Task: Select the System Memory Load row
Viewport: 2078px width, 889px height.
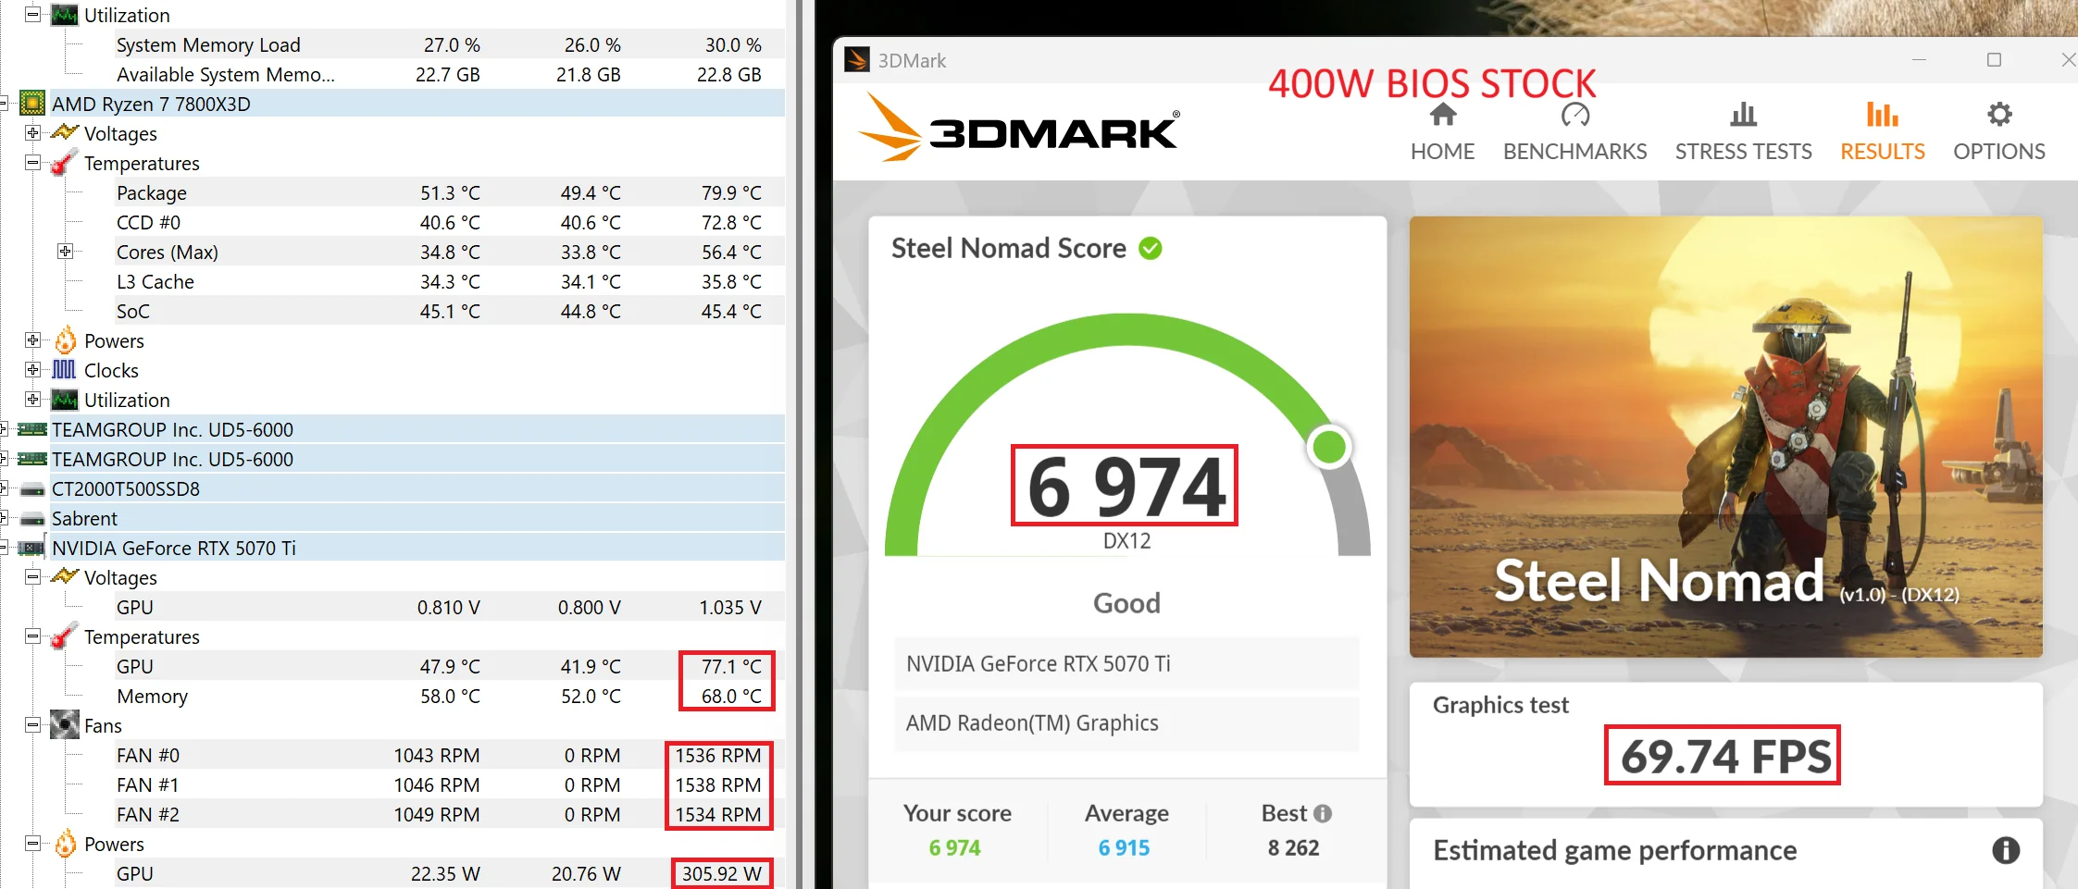Action: tap(450, 44)
